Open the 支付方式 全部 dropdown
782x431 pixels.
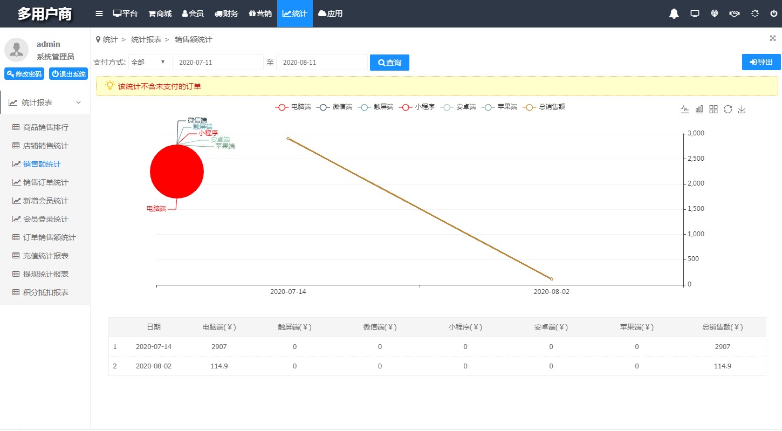click(x=149, y=62)
